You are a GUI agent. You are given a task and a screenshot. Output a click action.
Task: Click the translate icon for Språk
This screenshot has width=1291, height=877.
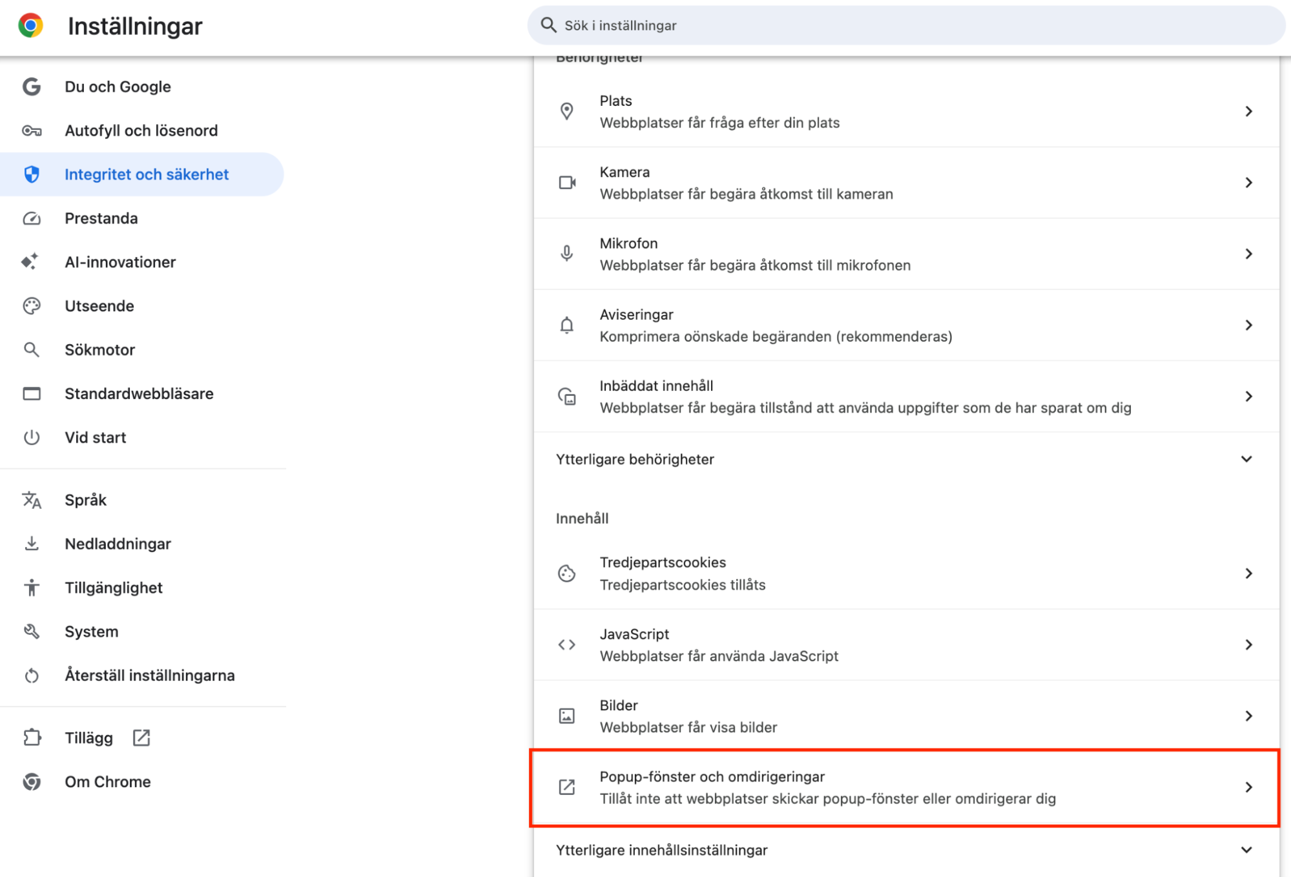coord(32,500)
